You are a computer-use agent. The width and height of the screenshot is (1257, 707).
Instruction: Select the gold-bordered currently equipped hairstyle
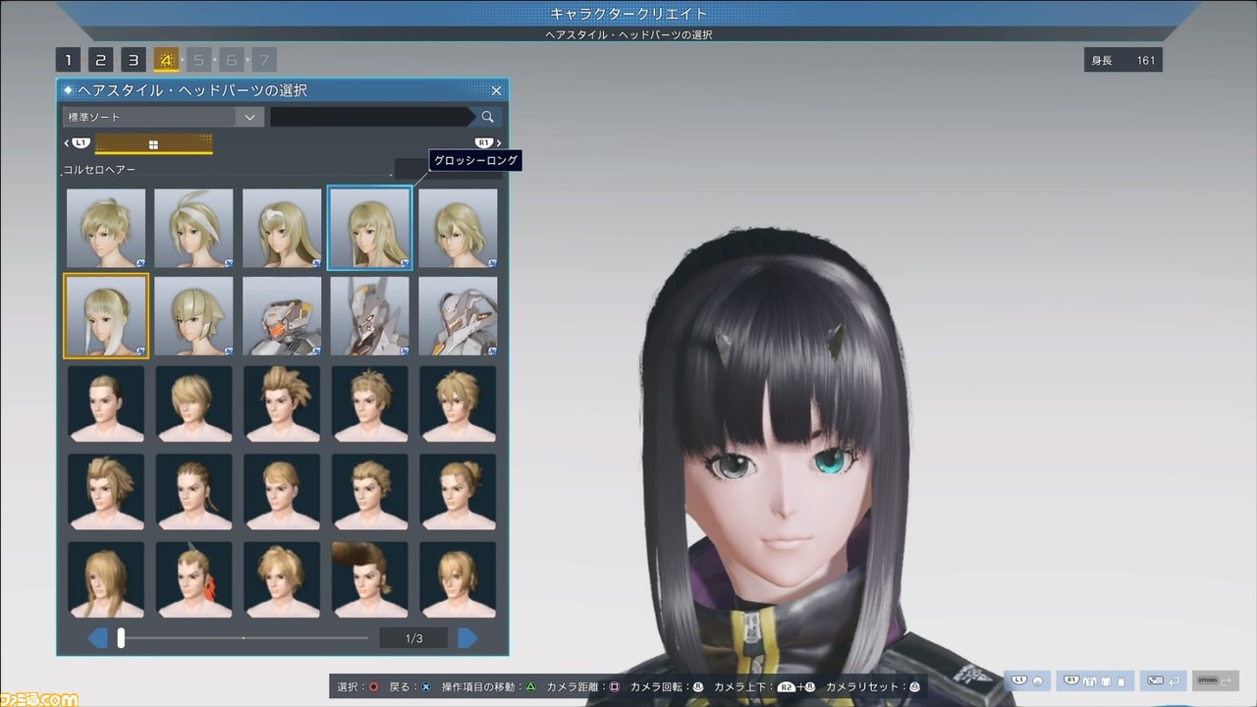[106, 316]
